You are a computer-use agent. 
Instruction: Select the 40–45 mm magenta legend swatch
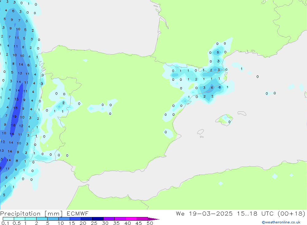click(x=131, y=219)
